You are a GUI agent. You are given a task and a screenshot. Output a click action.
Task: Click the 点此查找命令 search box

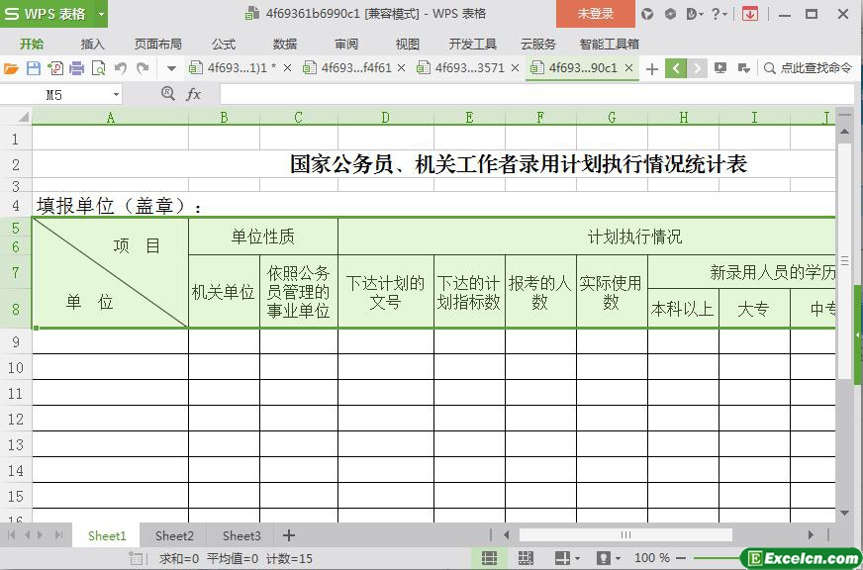click(809, 68)
